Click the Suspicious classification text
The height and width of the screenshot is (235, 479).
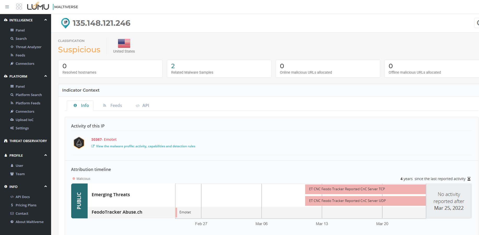point(79,49)
